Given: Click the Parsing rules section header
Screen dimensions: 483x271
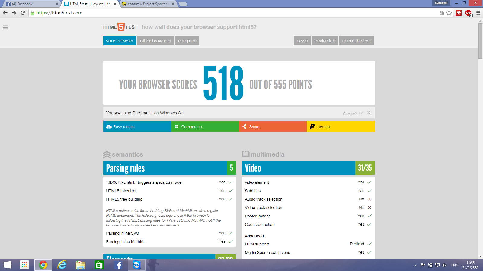Looking at the screenshot, I should (x=170, y=168).
